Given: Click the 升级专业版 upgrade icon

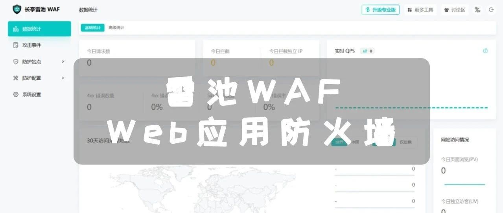Looking at the screenshot, I should click(x=368, y=10).
